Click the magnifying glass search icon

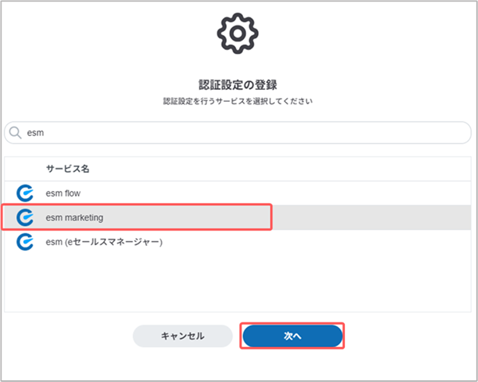pos(15,133)
